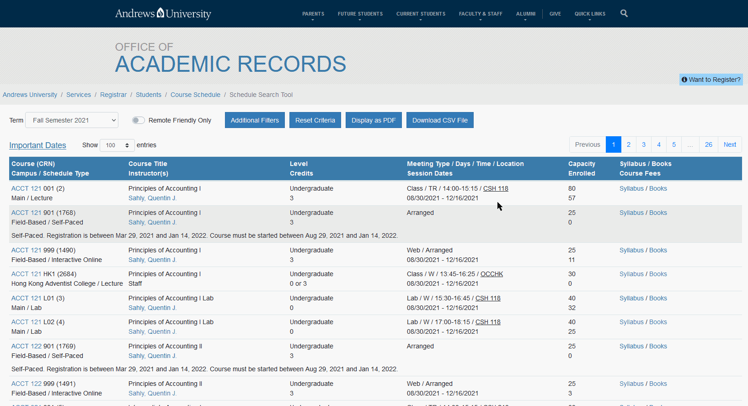Screen dimensions: 748x406
Task: Open the Students breadcrumb link
Action: click(149, 95)
